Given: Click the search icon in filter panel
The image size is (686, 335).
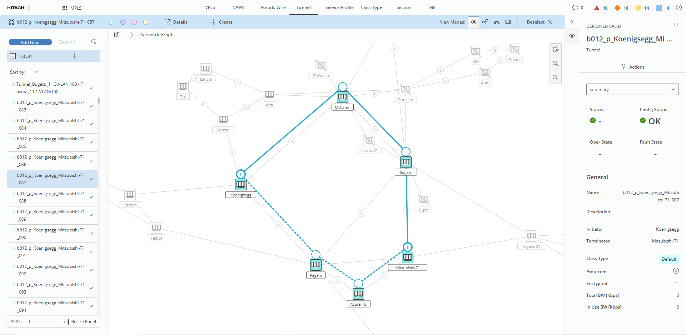Looking at the screenshot, I should point(94,42).
